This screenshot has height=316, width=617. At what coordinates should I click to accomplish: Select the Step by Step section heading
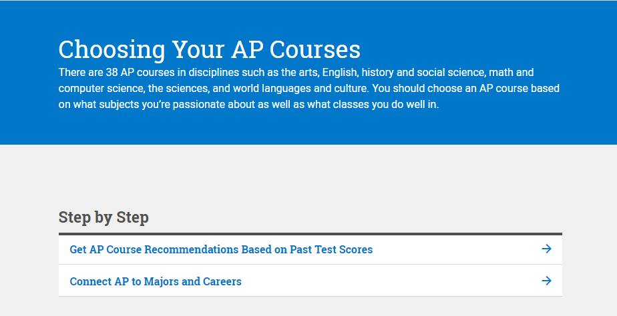(x=104, y=217)
